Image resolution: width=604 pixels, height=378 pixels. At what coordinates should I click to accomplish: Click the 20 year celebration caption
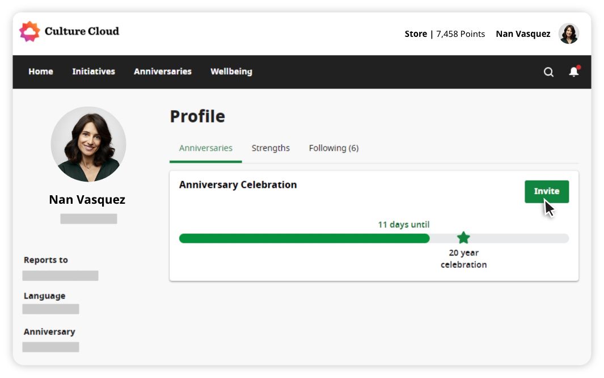click(463, 259)
